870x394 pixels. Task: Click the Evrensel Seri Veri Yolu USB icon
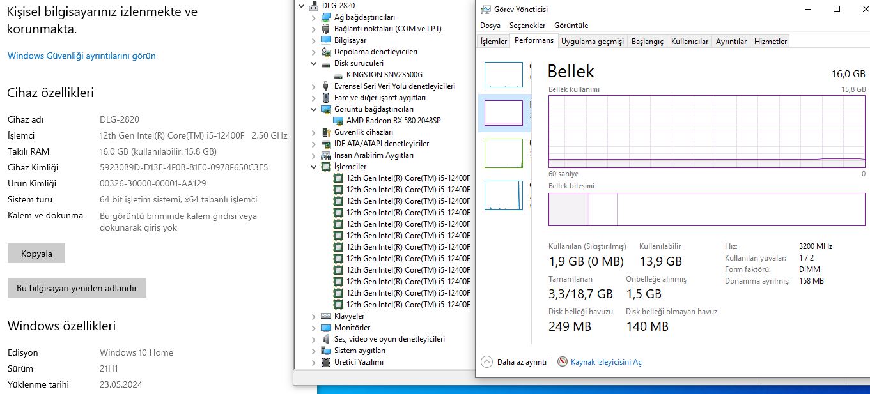[x=326, y=86]
